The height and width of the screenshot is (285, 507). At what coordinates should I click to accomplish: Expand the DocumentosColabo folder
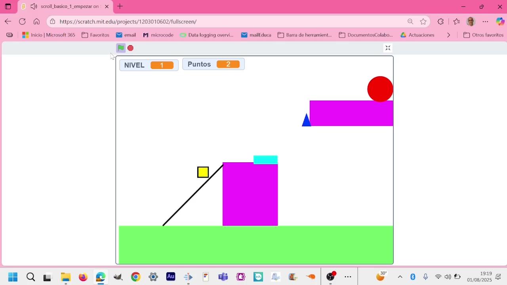pos(366,35)
